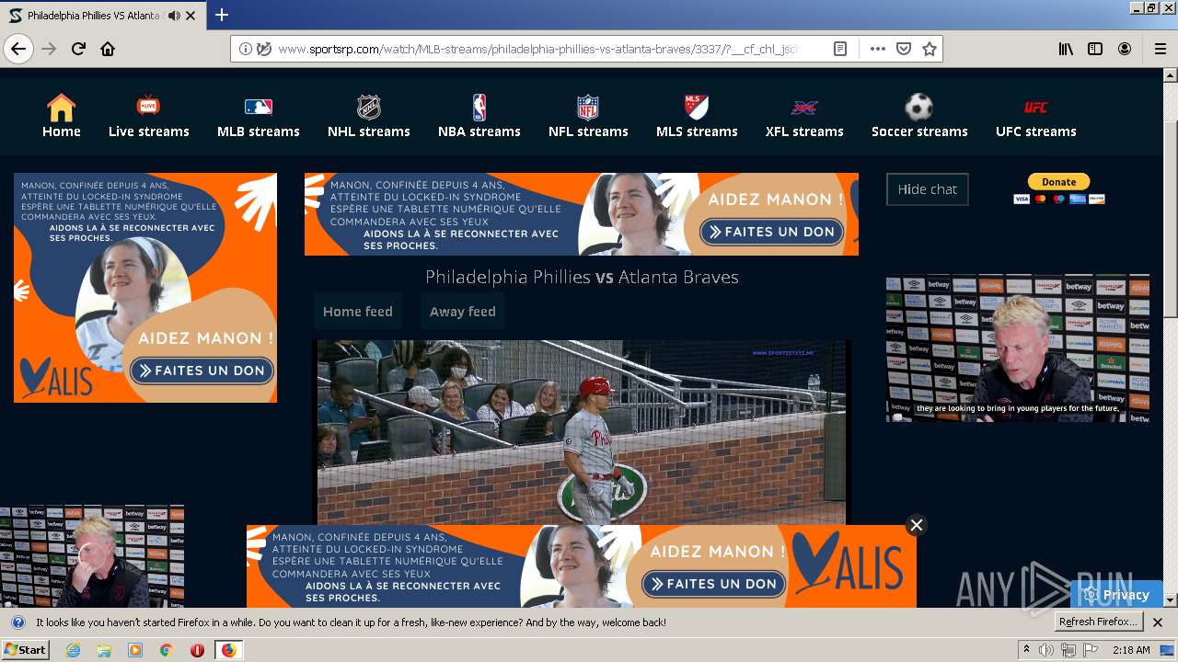This screenshot has width=1178, height=662.
Task: Save to Pocket icon
Action: (904, 49)
